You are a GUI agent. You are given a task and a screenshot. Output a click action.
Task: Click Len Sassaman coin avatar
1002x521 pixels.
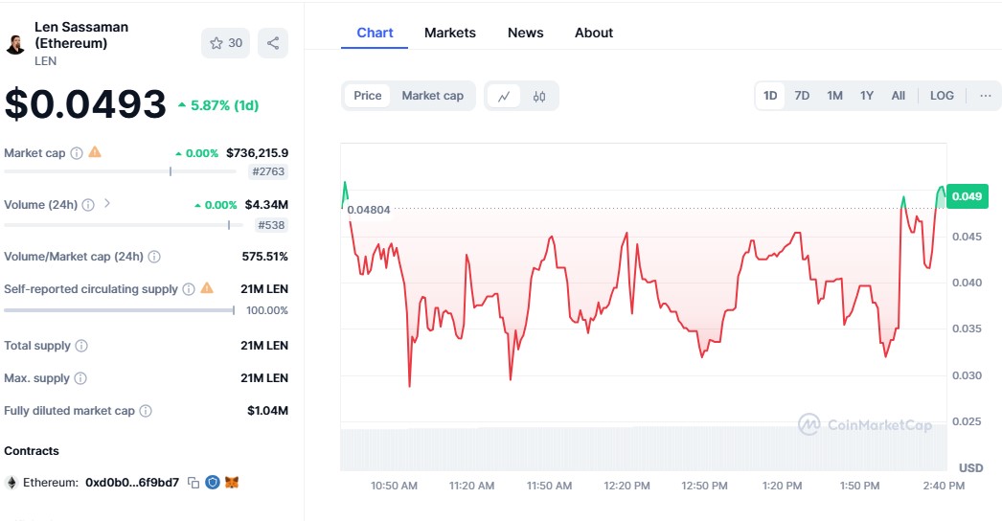point(15,44)
